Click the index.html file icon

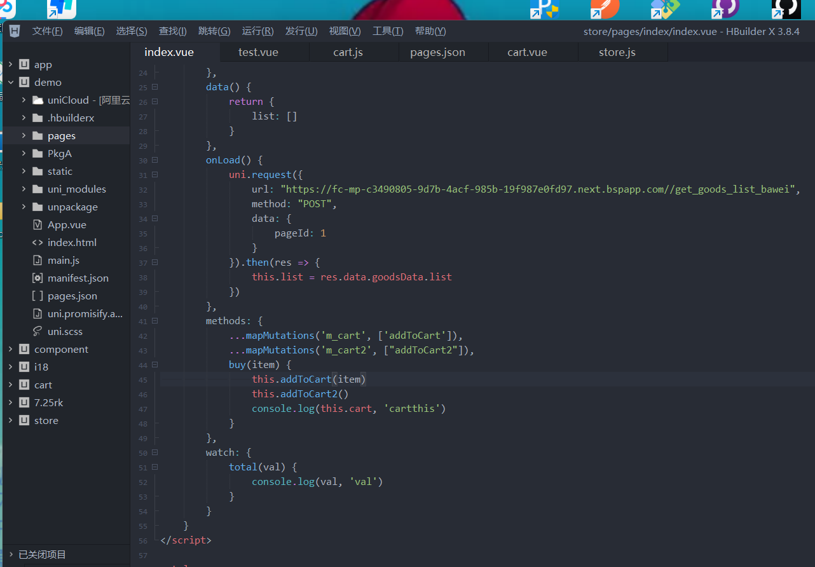tap(37, 242)
